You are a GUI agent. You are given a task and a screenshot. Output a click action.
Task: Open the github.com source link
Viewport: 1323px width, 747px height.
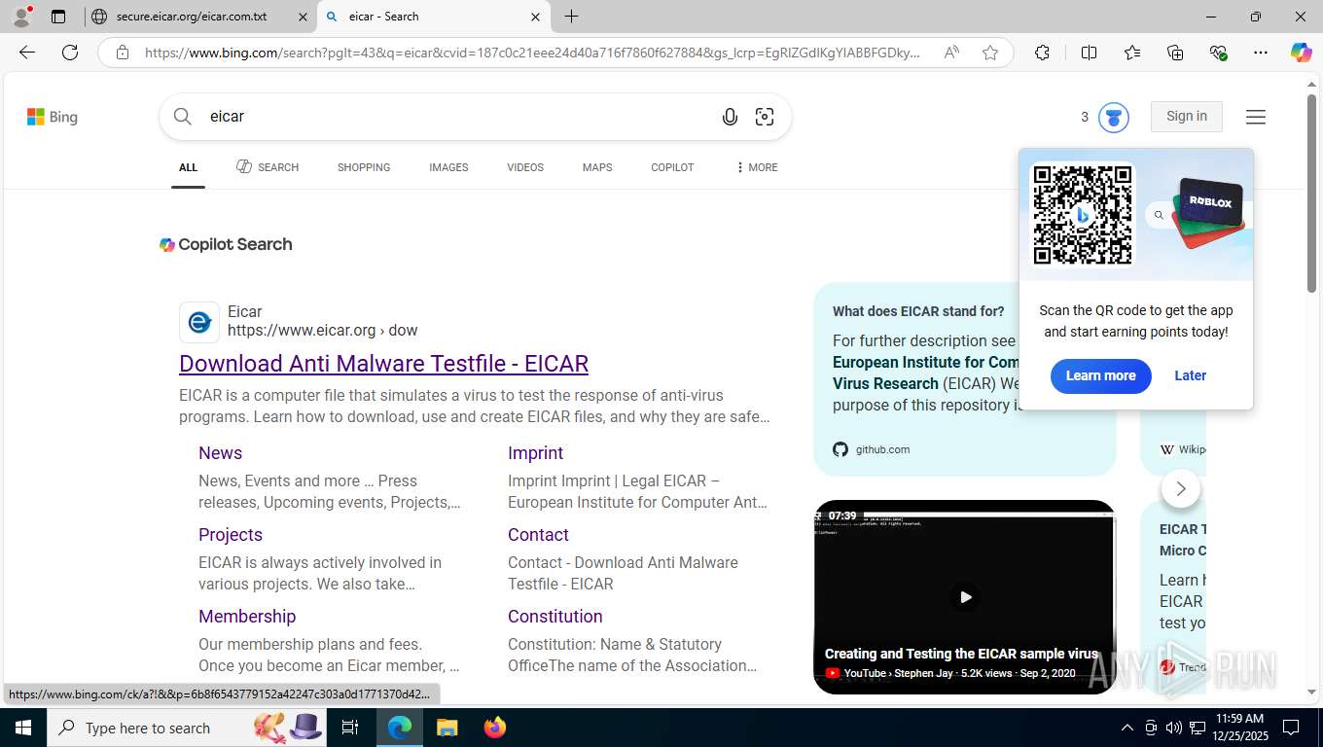tap(872, 449)
